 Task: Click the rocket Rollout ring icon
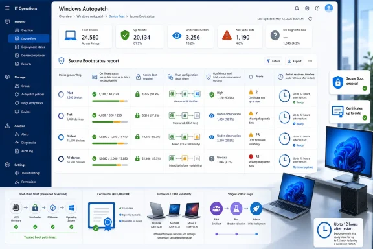(256, 209)
